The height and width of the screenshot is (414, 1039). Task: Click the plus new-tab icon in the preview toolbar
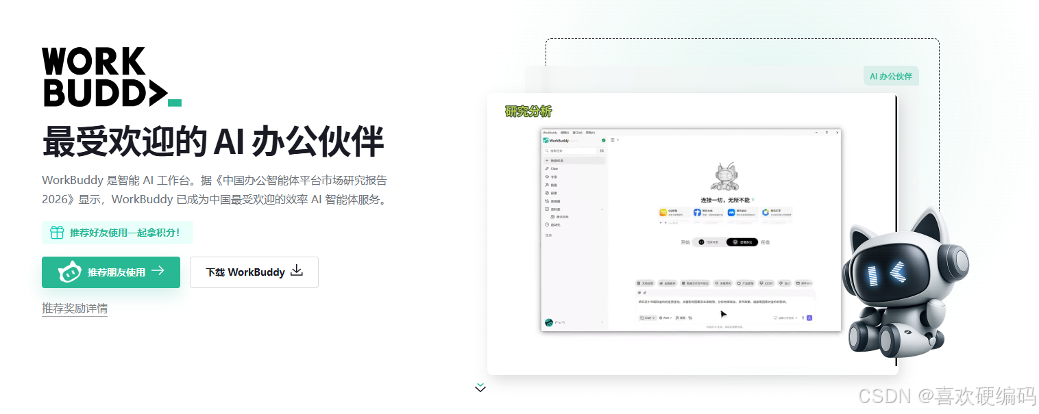tap(618, 140)
